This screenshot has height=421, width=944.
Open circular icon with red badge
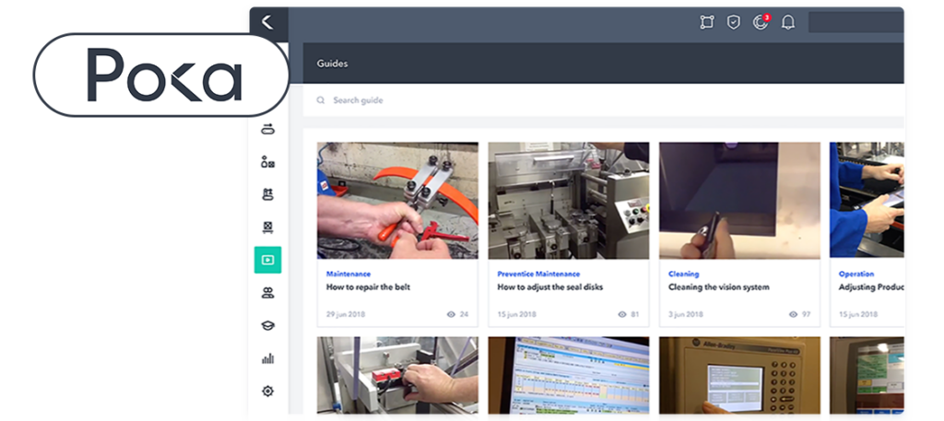click(x=761, y=22)
